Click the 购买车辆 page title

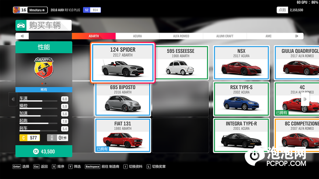pos(45,25)
